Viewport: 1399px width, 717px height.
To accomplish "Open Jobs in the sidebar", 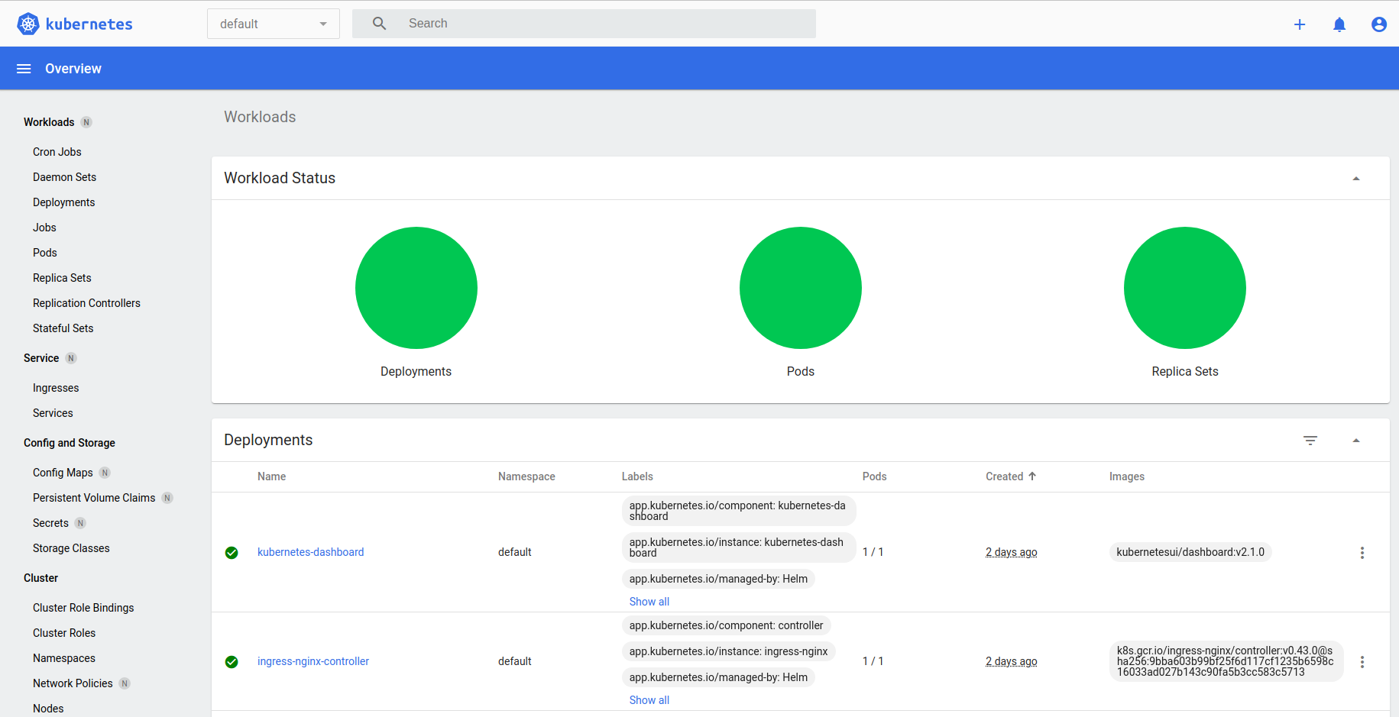I will [x=44, y=228].
